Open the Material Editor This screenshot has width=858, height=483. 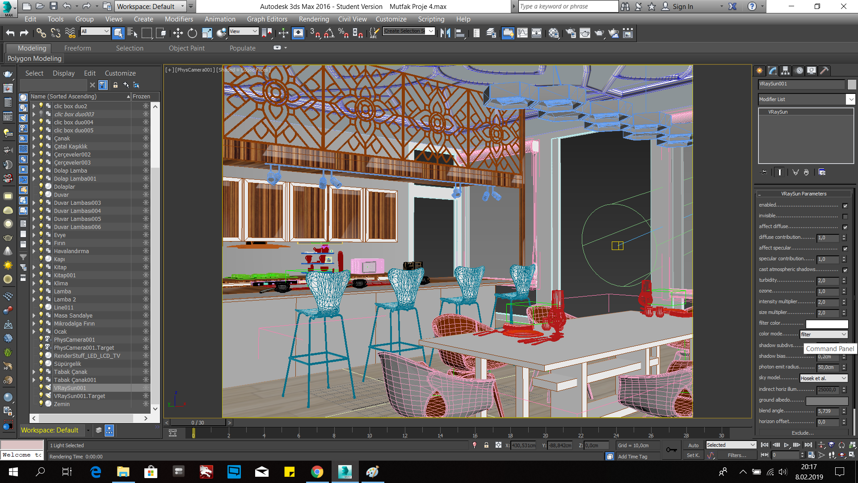click(553, 33)
